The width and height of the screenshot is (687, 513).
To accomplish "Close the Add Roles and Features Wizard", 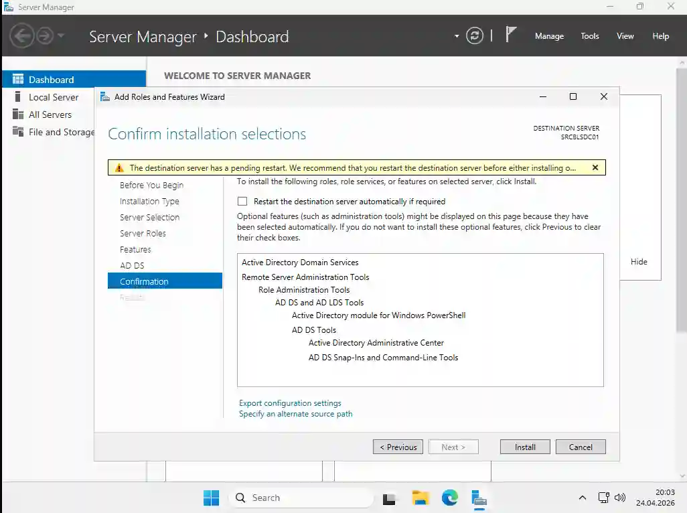I will (x=604, y=96).
